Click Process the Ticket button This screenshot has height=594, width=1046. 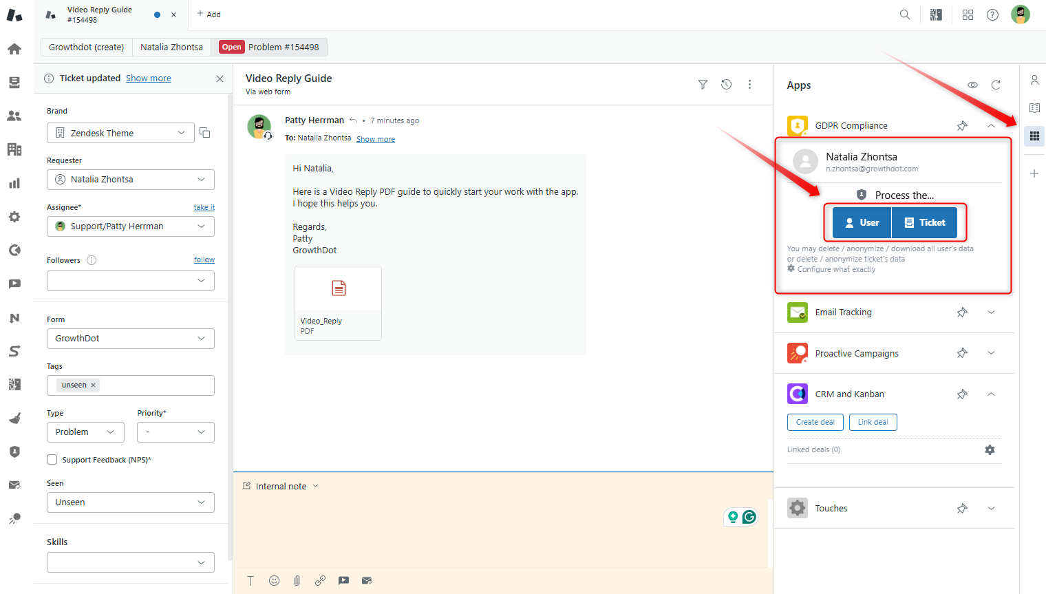pos(924,222)
